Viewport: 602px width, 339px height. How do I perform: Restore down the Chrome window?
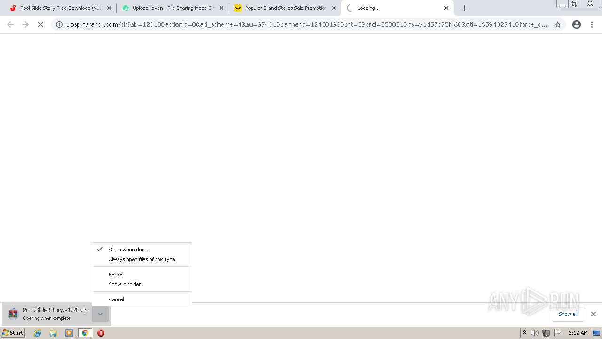[x=574, y=4]
